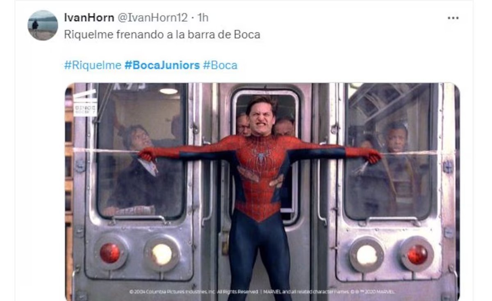Open the attached Spider-Man train image
Viewport: 492px width, 301px height.
coord(262,192)
